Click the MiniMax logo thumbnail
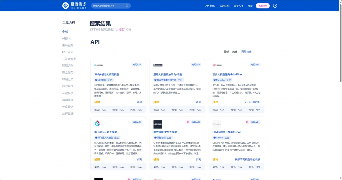This screenshot has width=342, height=180. pyautogui.click(x=217, y=65)
